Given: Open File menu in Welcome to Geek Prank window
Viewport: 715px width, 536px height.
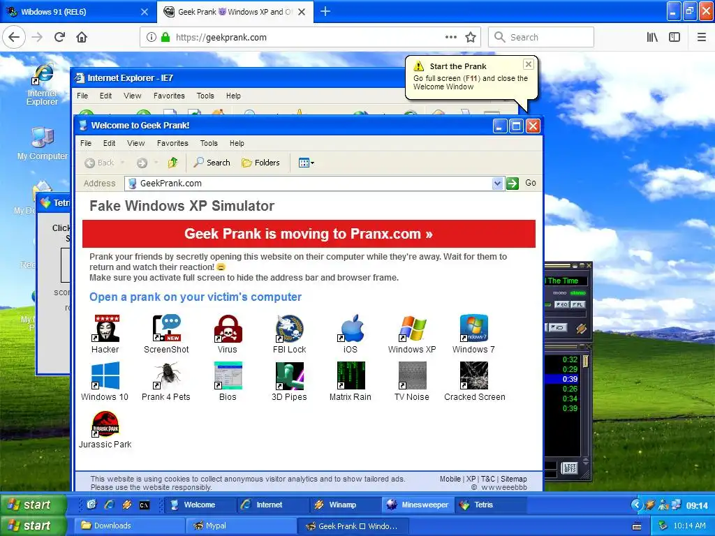Looking at the screenshot, I should 86,143.
